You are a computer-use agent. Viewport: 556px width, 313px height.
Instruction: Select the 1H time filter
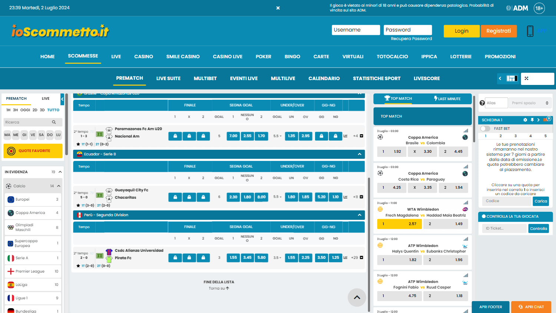point(8,110)
